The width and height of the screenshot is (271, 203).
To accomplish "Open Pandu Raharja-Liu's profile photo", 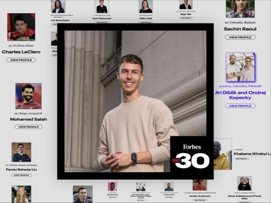I will (x=21, y=152).
